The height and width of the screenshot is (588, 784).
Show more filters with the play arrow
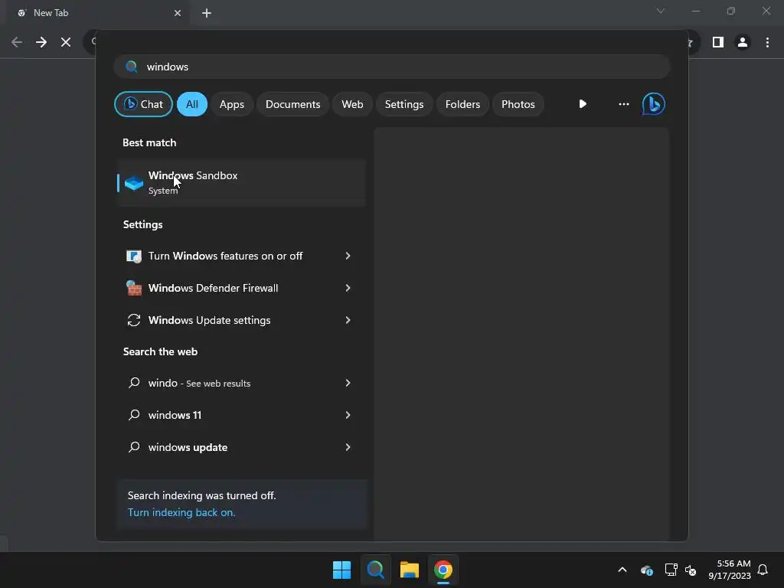(x=583, y=104)
